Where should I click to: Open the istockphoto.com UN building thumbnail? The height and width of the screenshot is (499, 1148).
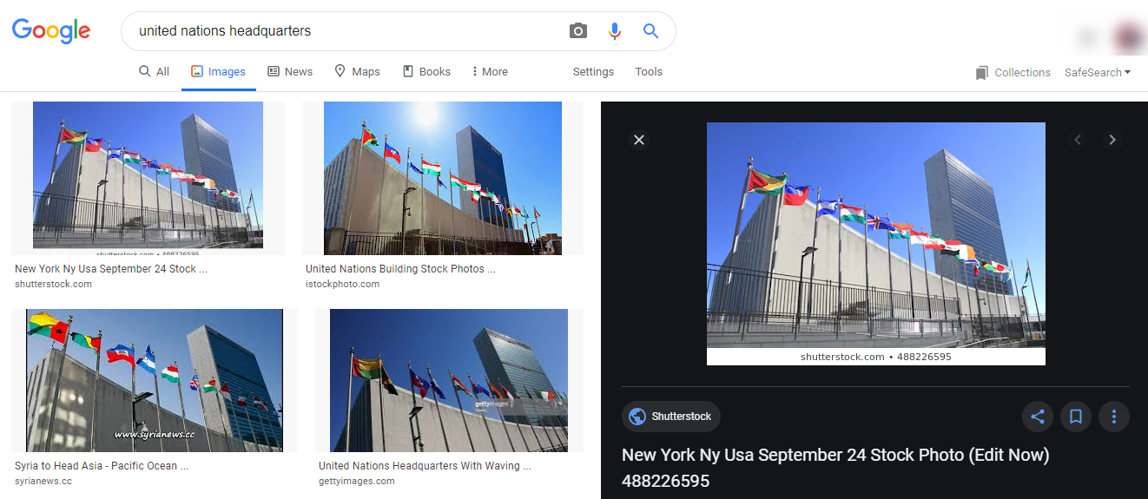[x=443, y=178]
